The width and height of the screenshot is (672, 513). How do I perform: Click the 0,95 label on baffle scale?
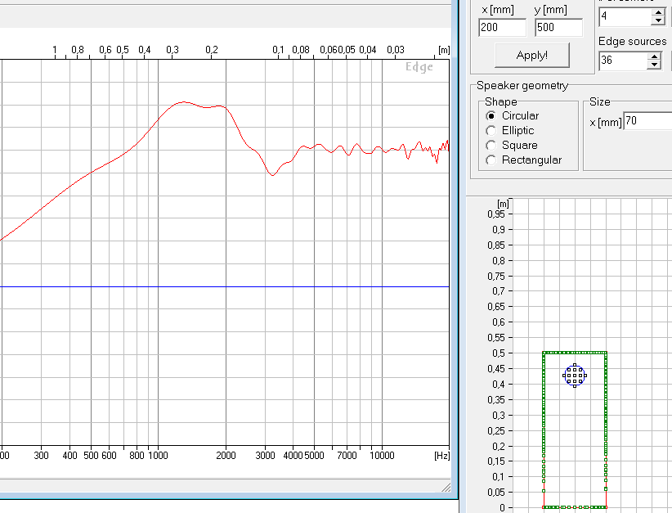click(x=496, y=214)
